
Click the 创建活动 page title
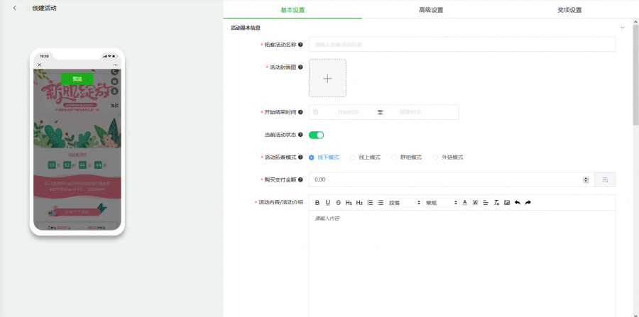pyautogui.click(x=45, y=8)
